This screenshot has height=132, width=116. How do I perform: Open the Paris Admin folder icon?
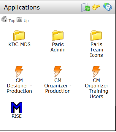pos(58,35)
